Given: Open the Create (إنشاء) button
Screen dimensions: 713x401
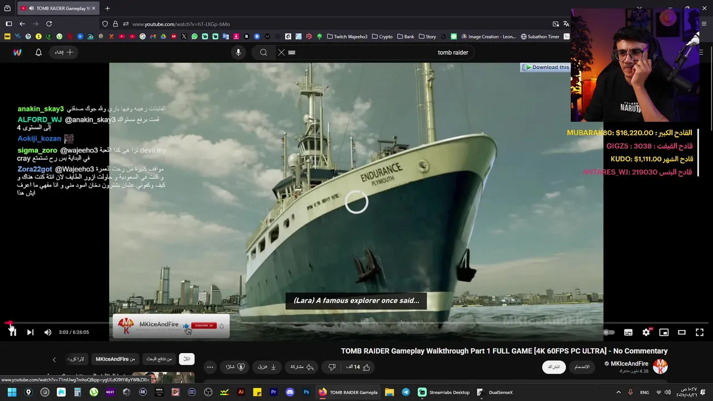Looking at the screenshot, I should [64, 52].
